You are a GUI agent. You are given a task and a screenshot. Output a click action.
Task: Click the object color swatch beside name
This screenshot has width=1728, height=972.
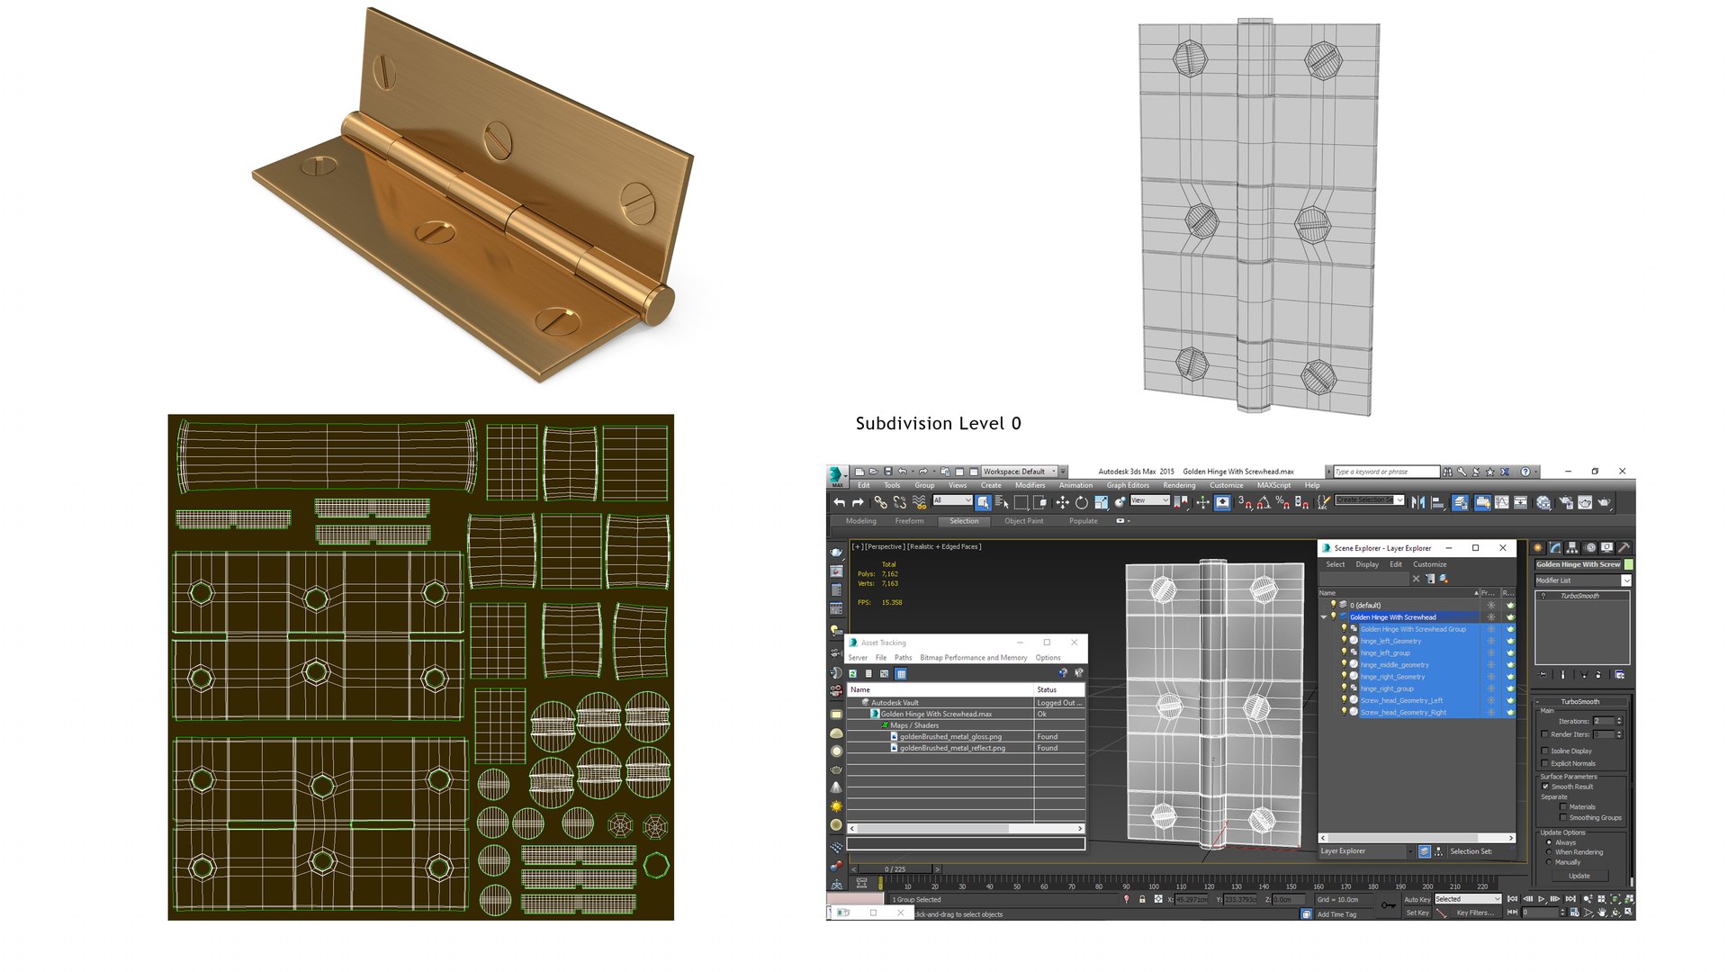click(x=1629, y=564)
